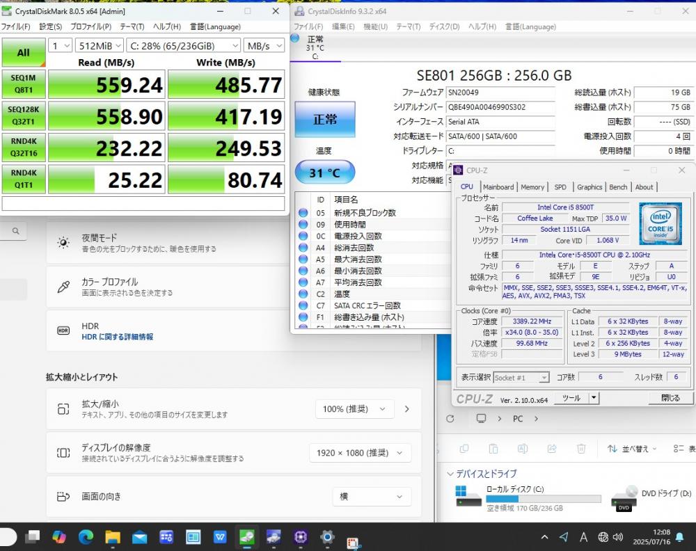696x551 pixels.
Task: Start the SEQ1M Q8T1 test in CrystalDiskMark
Action: pos(24,84)
